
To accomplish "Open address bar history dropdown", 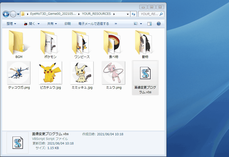I will point(128,14).
